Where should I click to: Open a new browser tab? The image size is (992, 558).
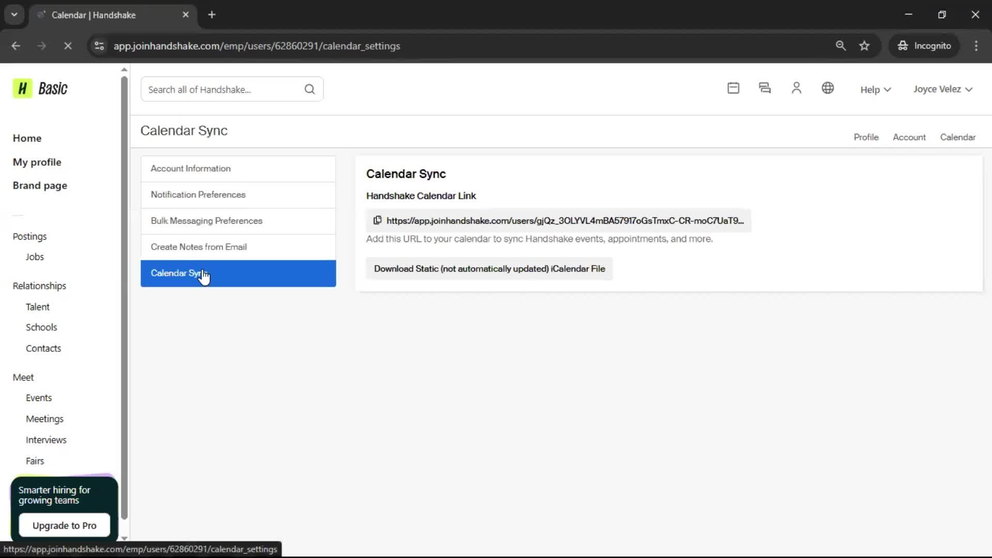click(x=212, y=15)
